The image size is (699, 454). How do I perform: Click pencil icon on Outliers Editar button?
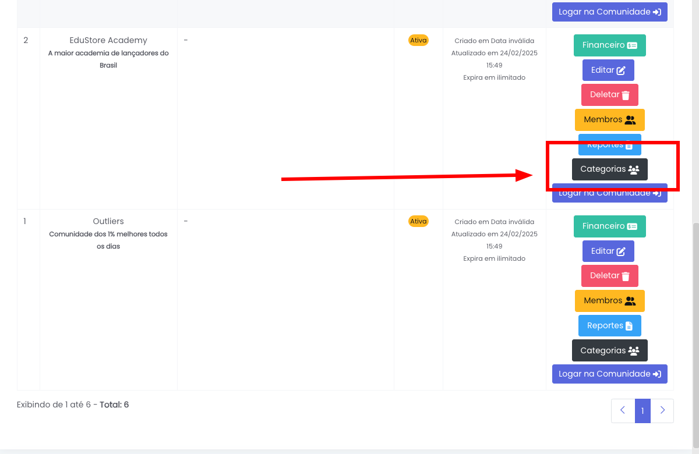point(621,251)
